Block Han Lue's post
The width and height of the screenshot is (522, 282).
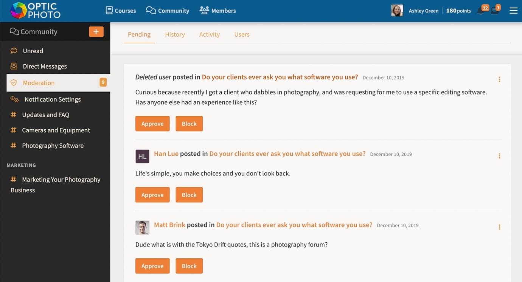pos(189,195)
